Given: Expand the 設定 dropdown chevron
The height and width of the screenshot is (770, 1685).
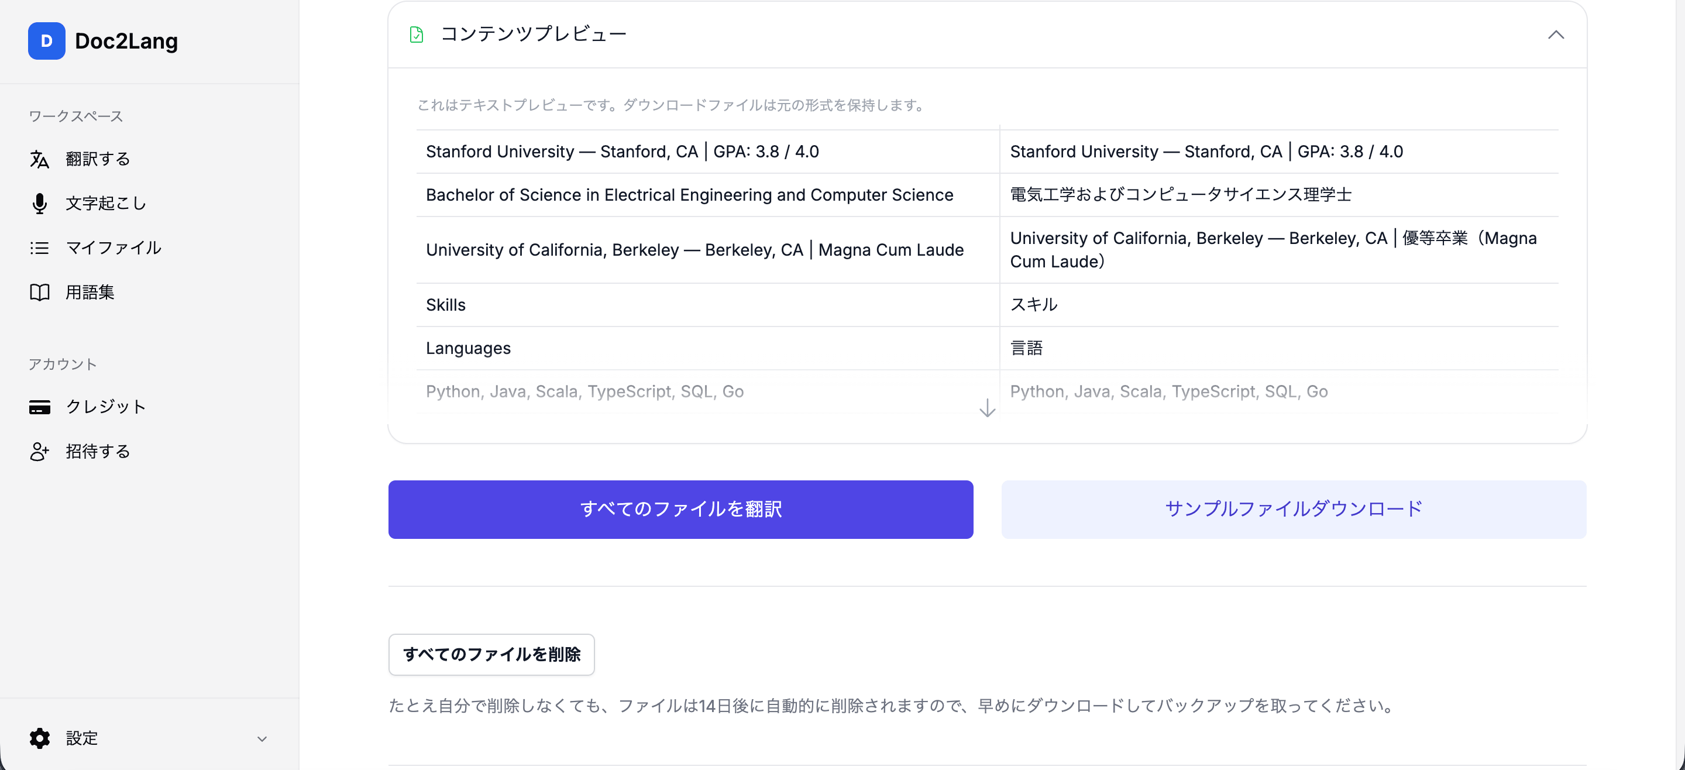Looking at the screenshot, I should click(x=262, y=739).
